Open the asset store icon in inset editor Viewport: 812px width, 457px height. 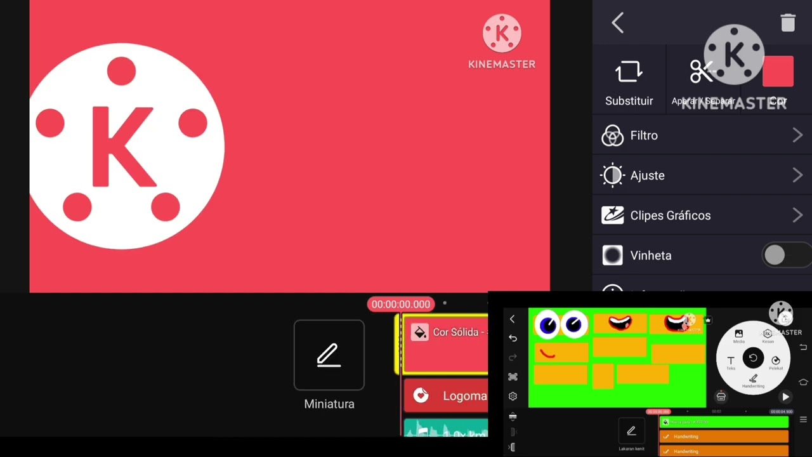[x=721, y=397]
